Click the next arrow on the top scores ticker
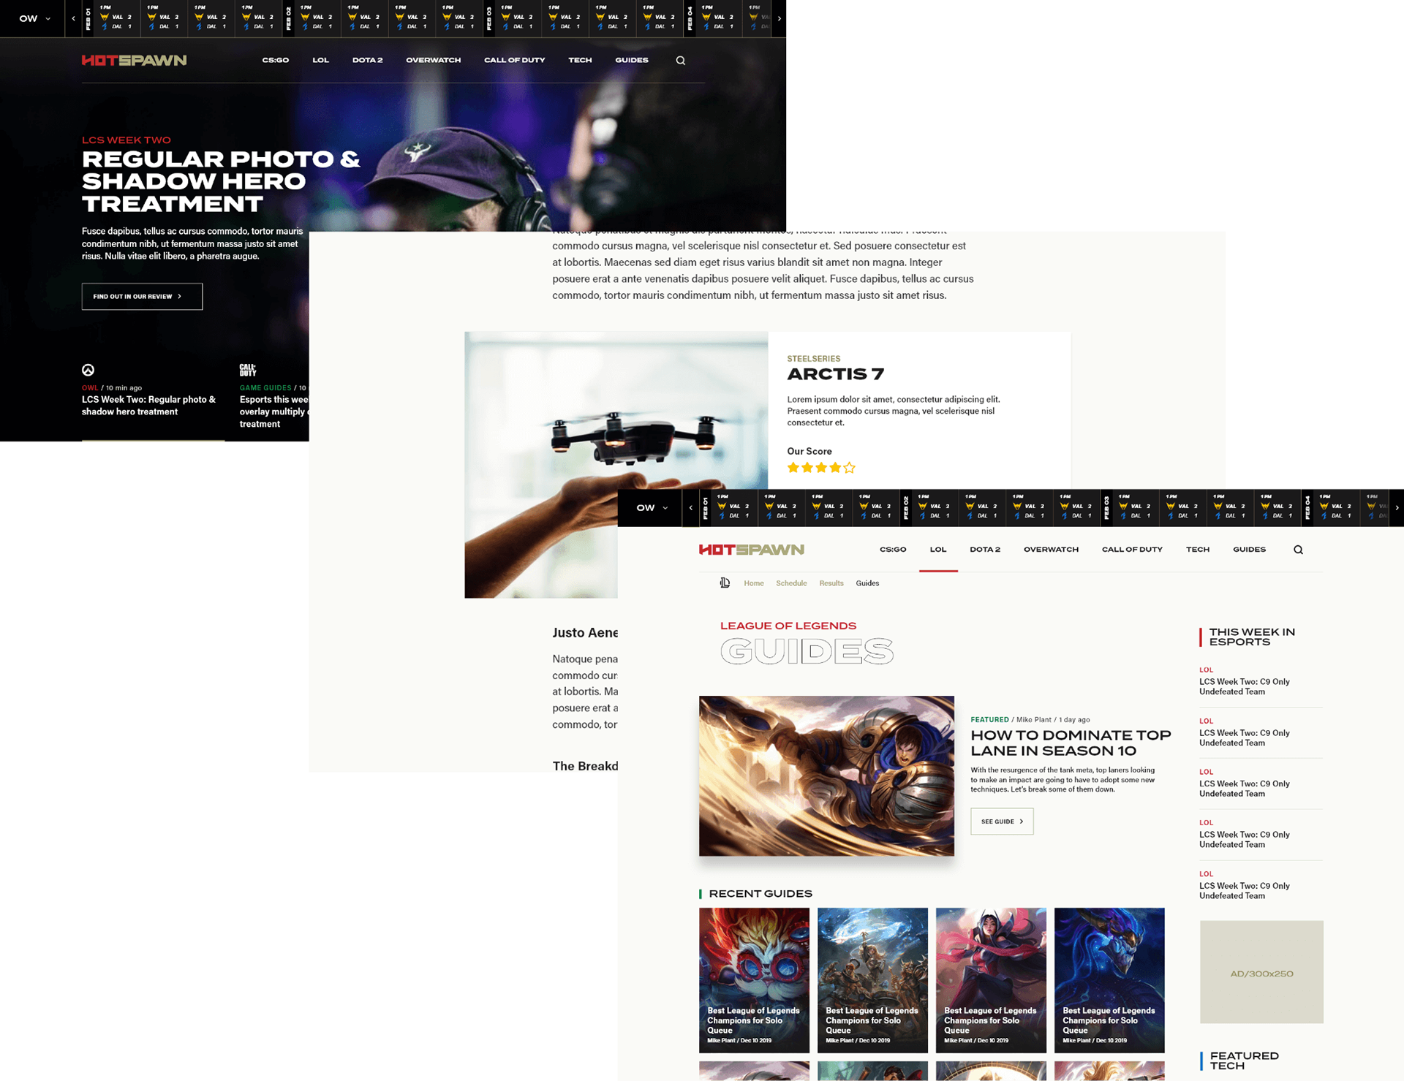This screenshot has height=1081, width=1404. (x=779, y=18)
